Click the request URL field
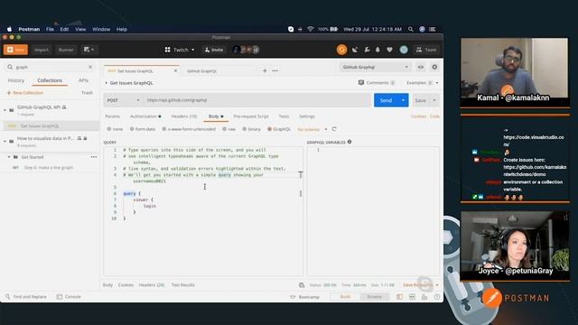Image resolution: width=578 pixels, height=325 pixels. tap(256, 100)
